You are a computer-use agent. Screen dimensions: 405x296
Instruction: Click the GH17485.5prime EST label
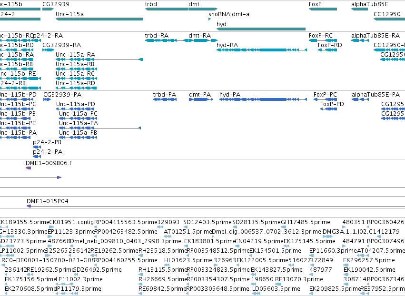306,222
